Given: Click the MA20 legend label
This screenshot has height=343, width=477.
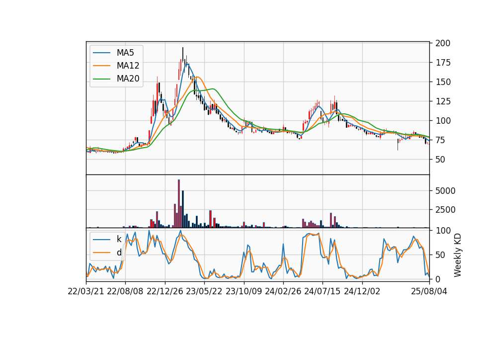Looking at the screenshot, I should click(128, 79).
